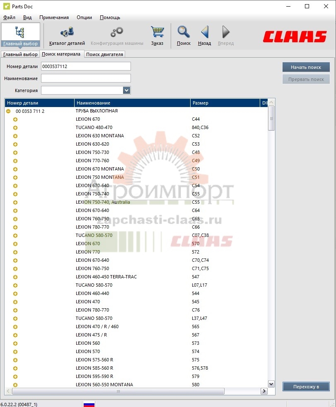Screen dimensions: 336x407
Task: Open the Примечания menu
Action: [x=54, y=17]
